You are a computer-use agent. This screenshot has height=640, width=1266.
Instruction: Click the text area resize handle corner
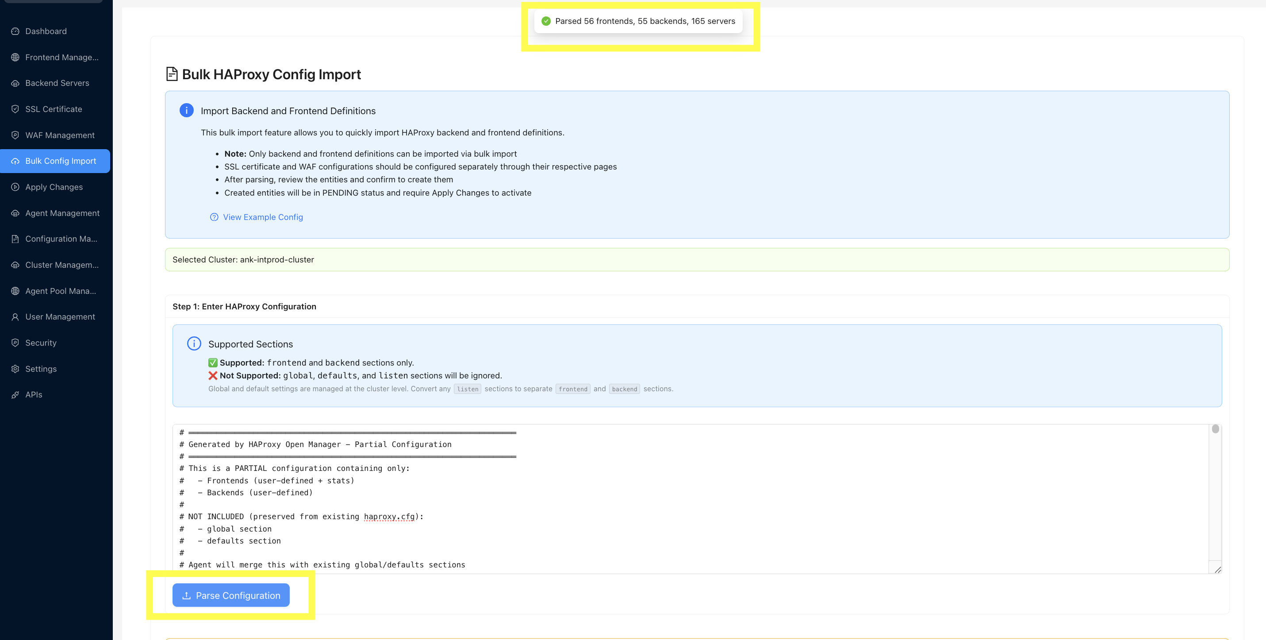click(1217, 570)
